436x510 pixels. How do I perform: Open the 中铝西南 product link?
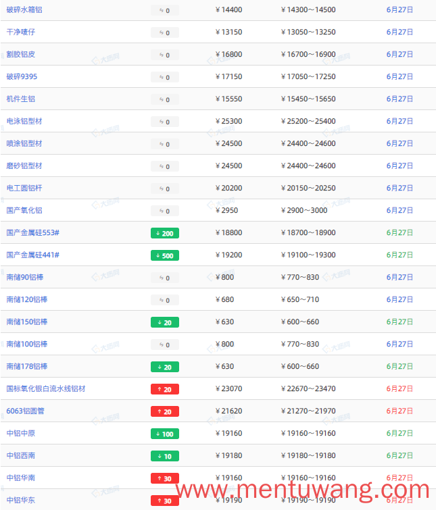point(21,455)
